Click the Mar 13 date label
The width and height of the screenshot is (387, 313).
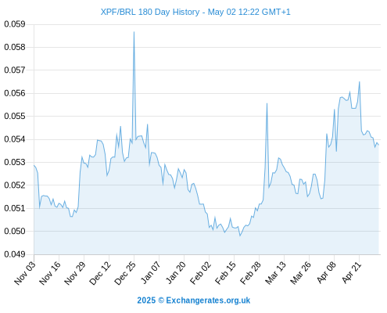275,273
